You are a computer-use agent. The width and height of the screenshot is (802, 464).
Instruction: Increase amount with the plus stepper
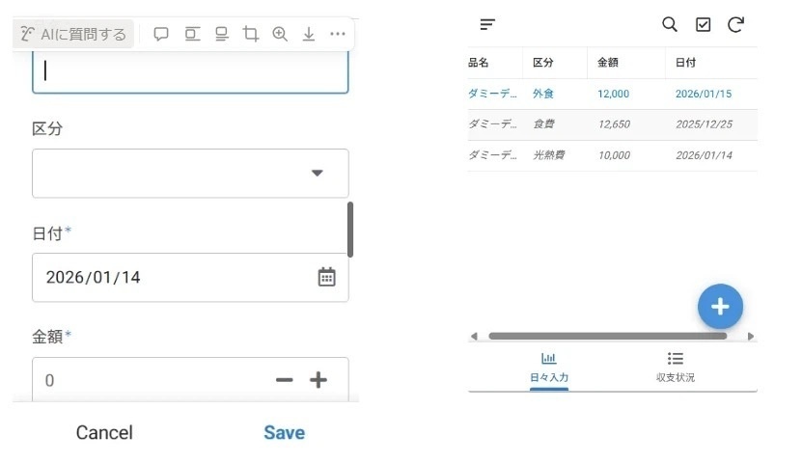pyautogui.click(x=318, y=380)
